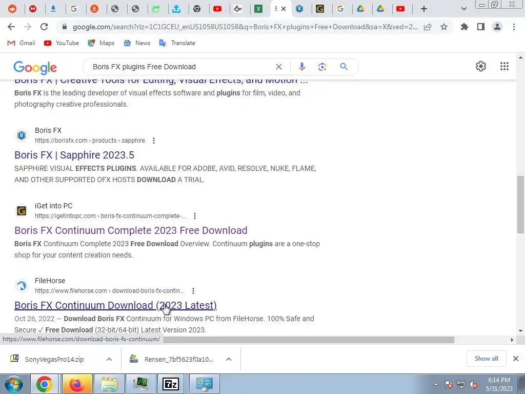Open the YouTube bookmark
The width and height of the screenshot is (525, 394).
tap(62, 43)
